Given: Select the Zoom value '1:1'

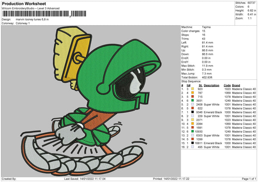Looking at the screenshot, I should point(249,18).
